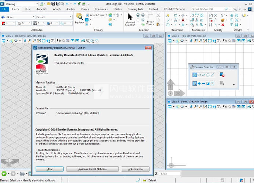This screenshot has width=254, height=183.
Task: Select Individual mode in Element Selection window
Action: [195, 75]
